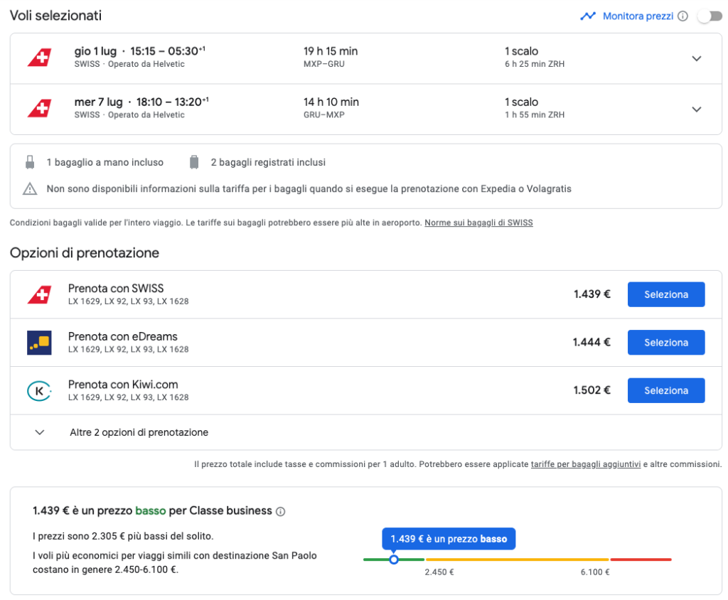The image size is (728, 600).
Task: Click the MXP–GRU route text
Action: point(324,64)
